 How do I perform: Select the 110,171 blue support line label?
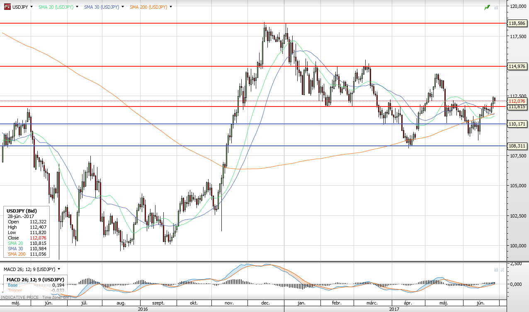point(517,124)
